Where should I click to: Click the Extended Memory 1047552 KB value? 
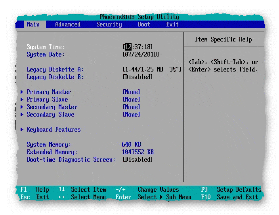pos(138,152)
